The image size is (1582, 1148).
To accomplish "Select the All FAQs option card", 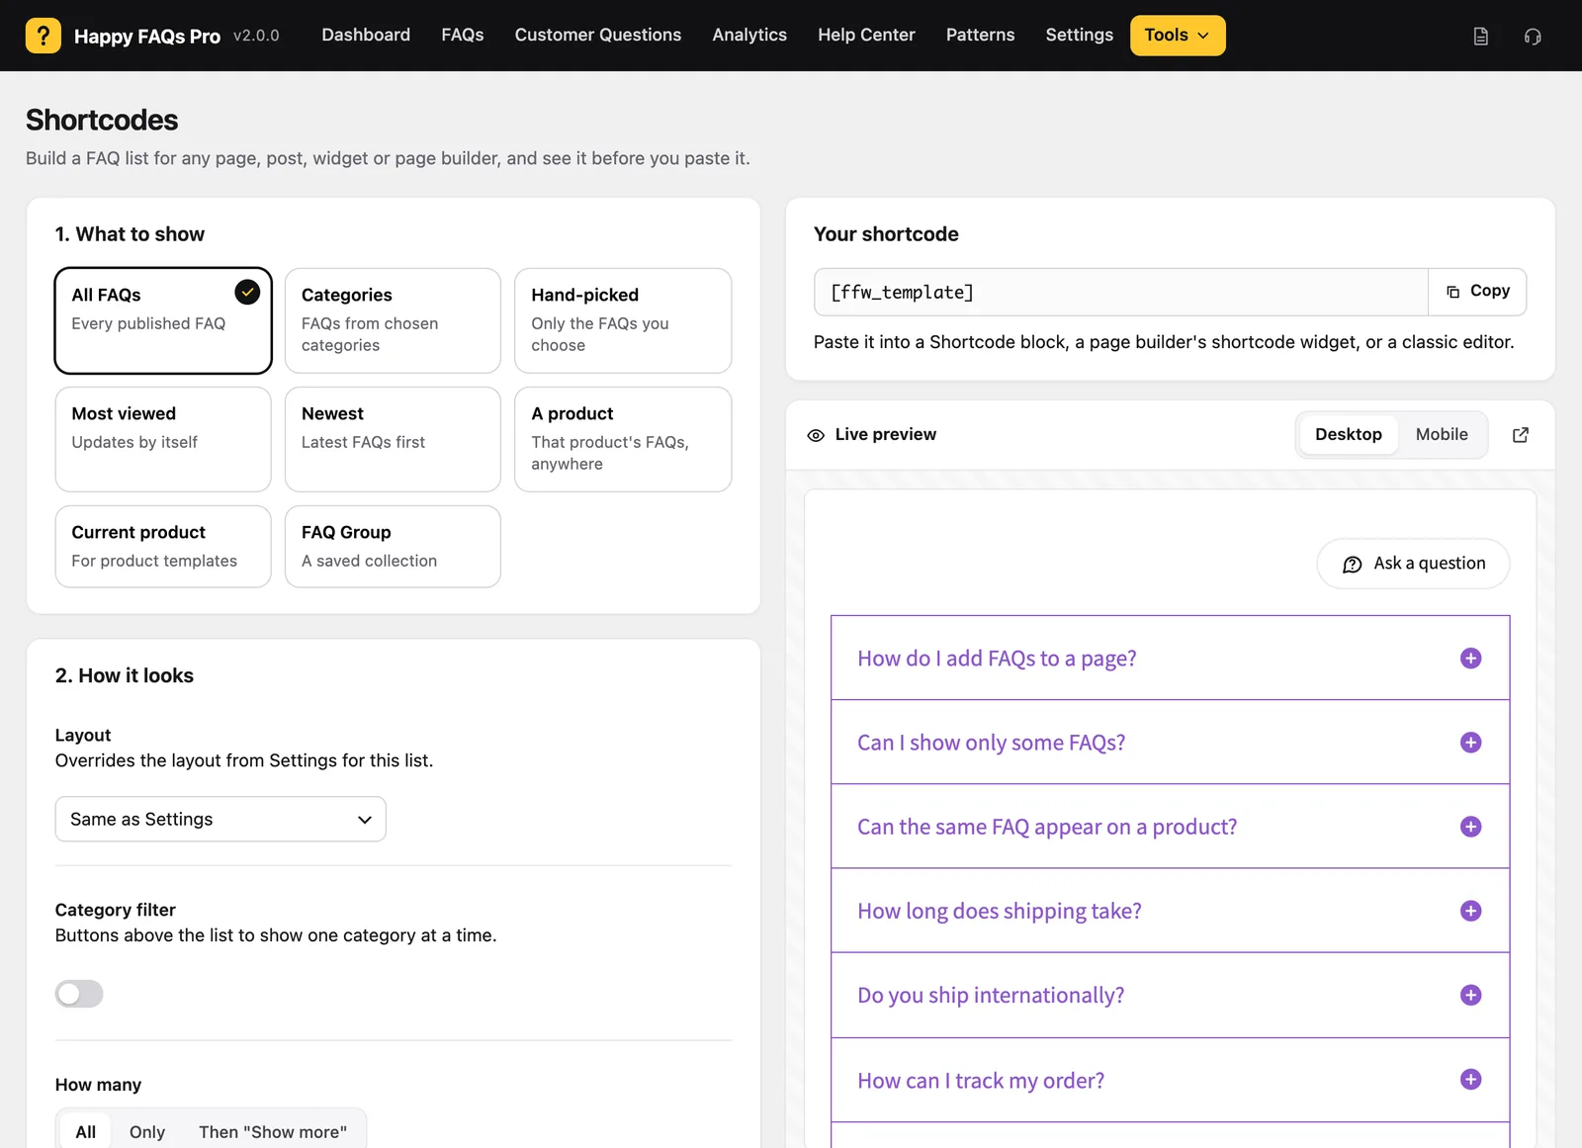I will click(163, 320).
